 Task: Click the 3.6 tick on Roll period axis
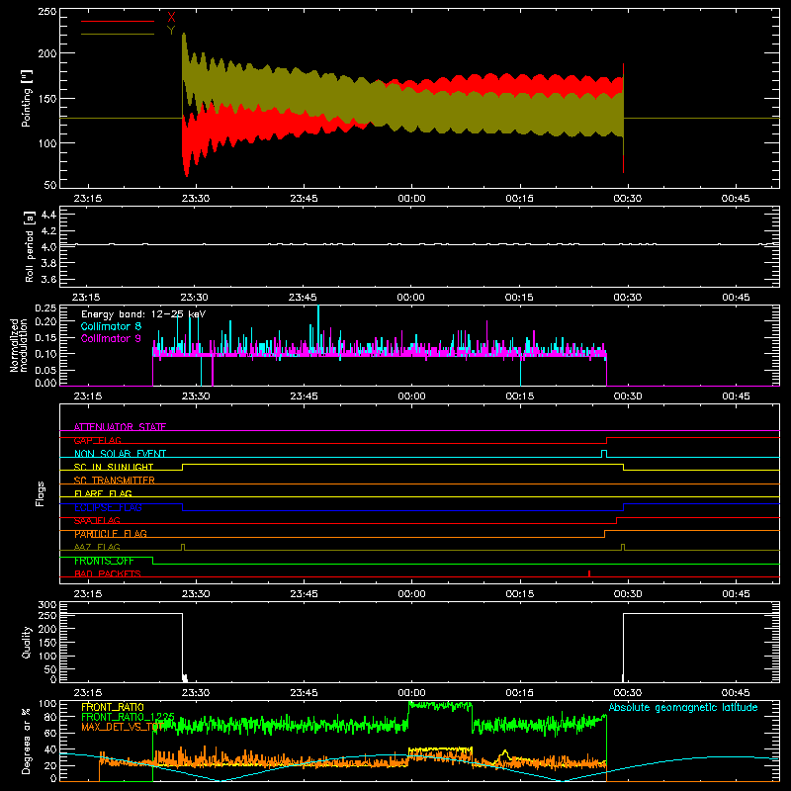pyautogui.click(x=48, y=279)
